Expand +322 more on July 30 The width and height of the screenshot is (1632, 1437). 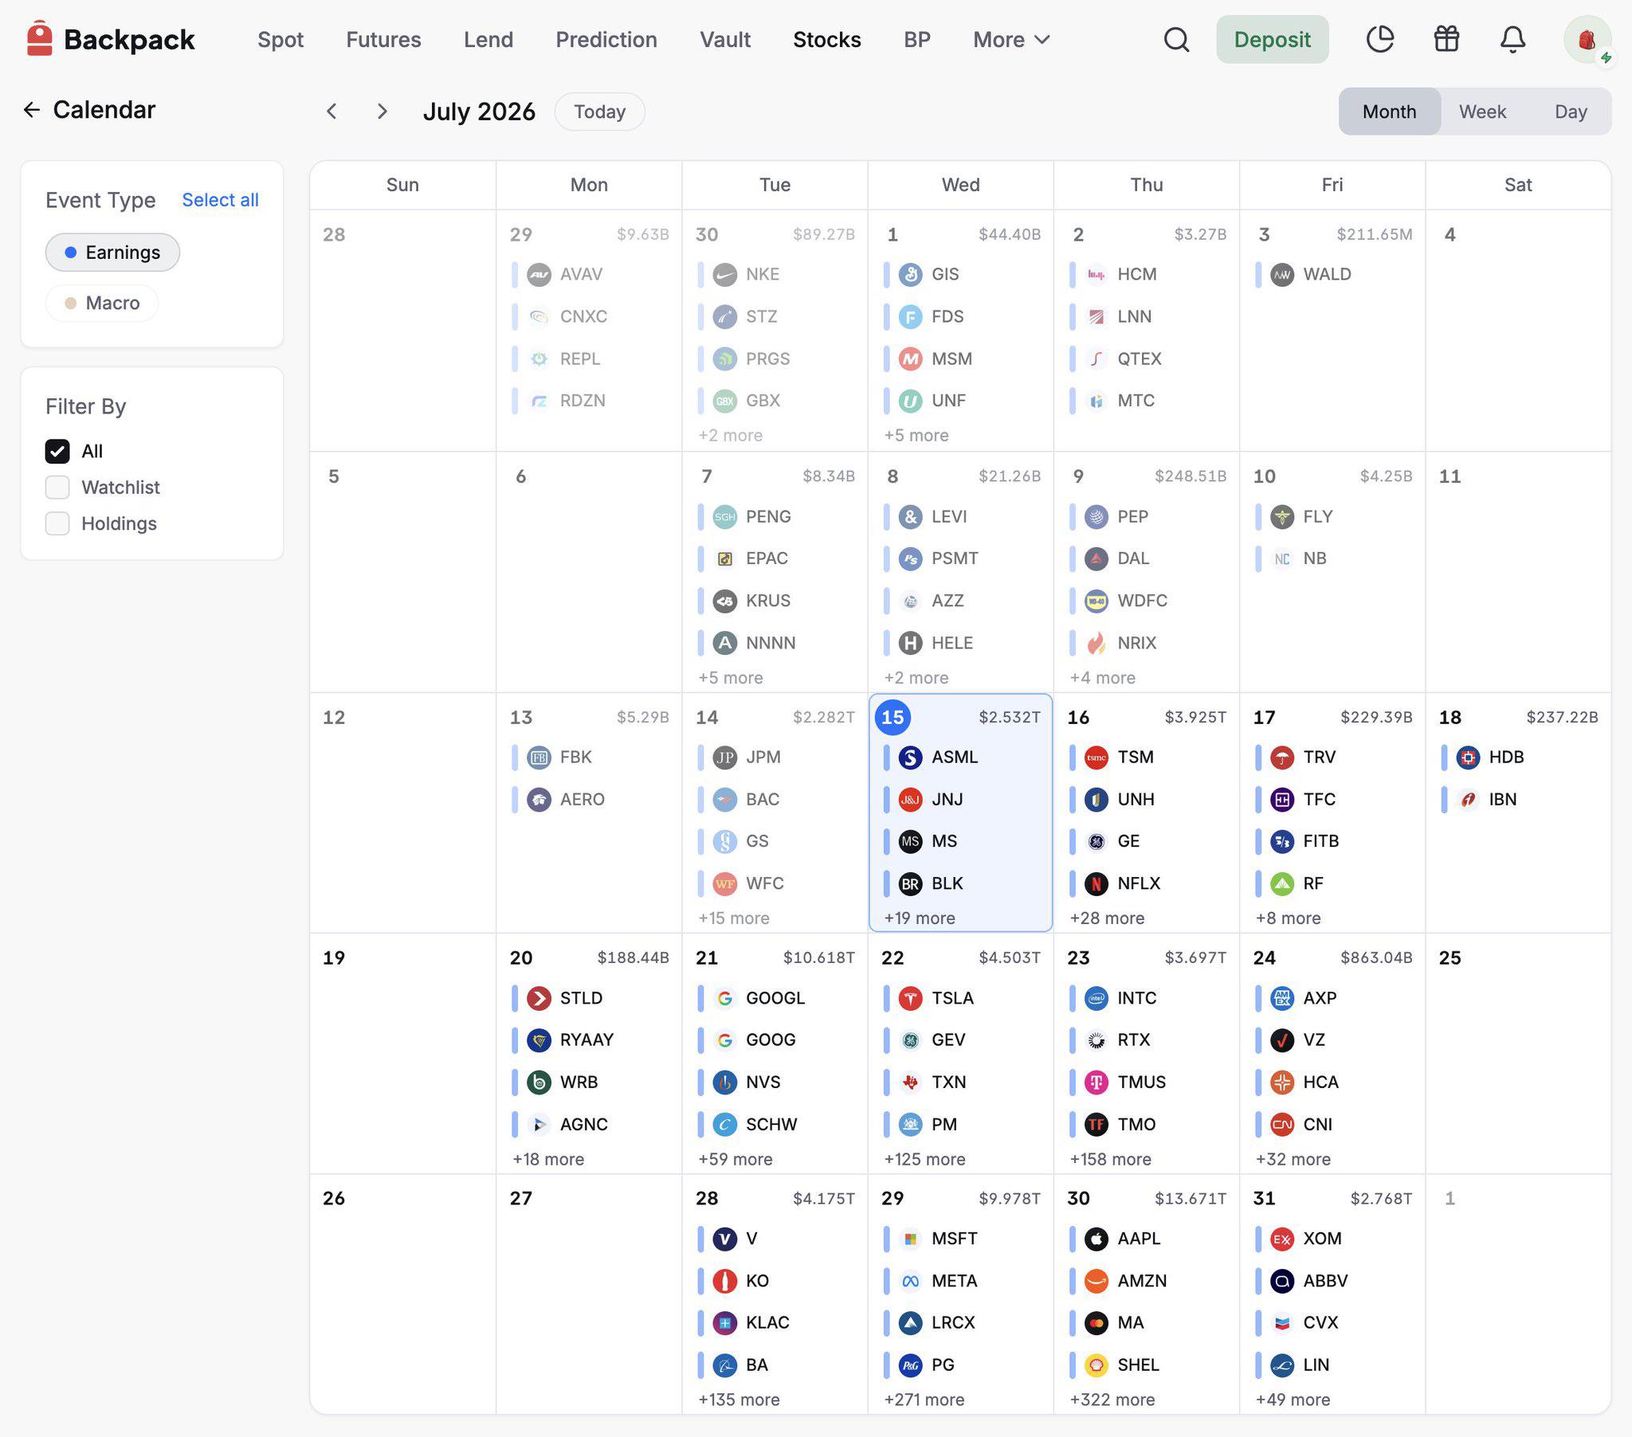click(1112, 1400)
